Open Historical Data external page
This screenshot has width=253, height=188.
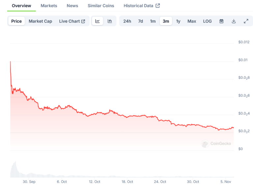142,6
